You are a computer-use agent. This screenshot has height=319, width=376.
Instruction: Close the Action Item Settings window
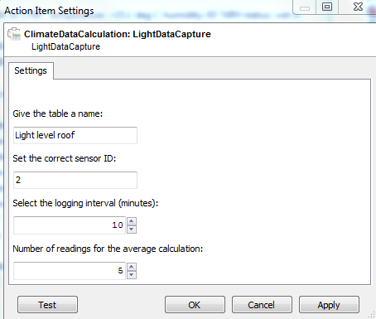click(358, 7)
